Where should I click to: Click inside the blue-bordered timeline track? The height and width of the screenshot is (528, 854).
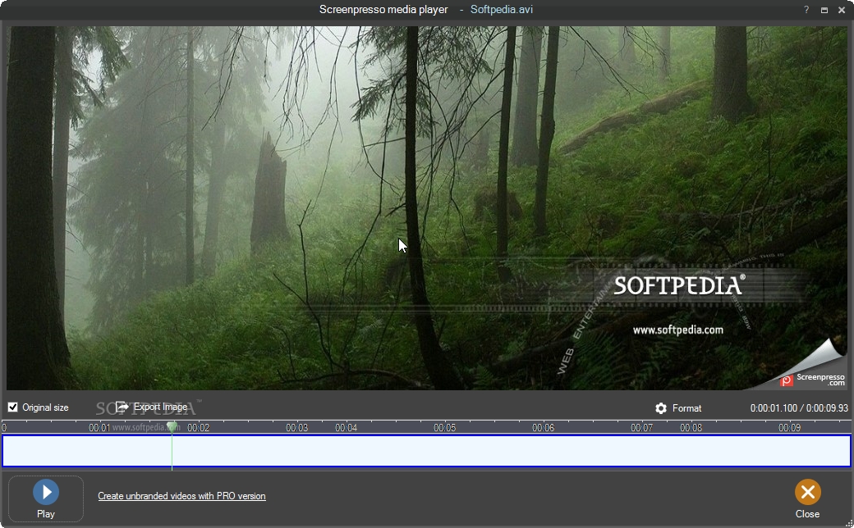[426, 451]
